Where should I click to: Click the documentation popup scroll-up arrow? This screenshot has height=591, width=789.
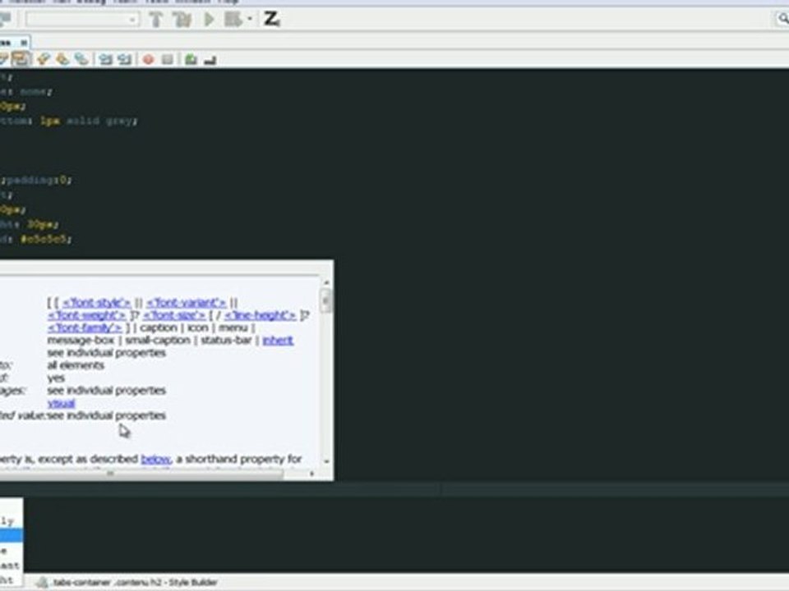326,282
